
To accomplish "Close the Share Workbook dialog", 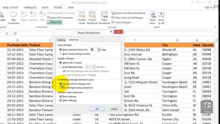I will pos(118,32).
